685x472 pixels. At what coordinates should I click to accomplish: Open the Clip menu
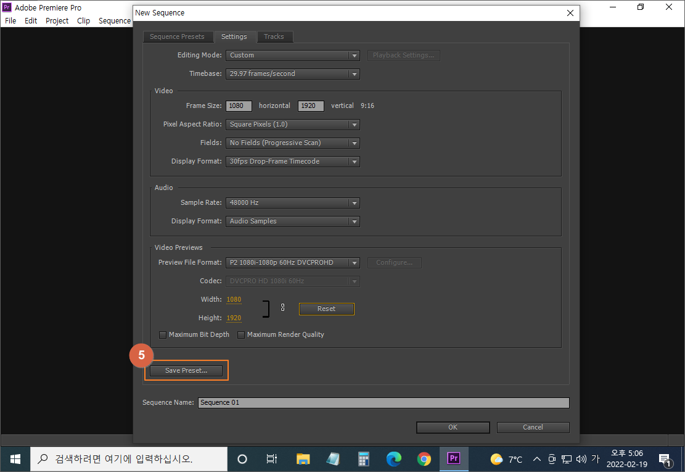coord(83,20)
